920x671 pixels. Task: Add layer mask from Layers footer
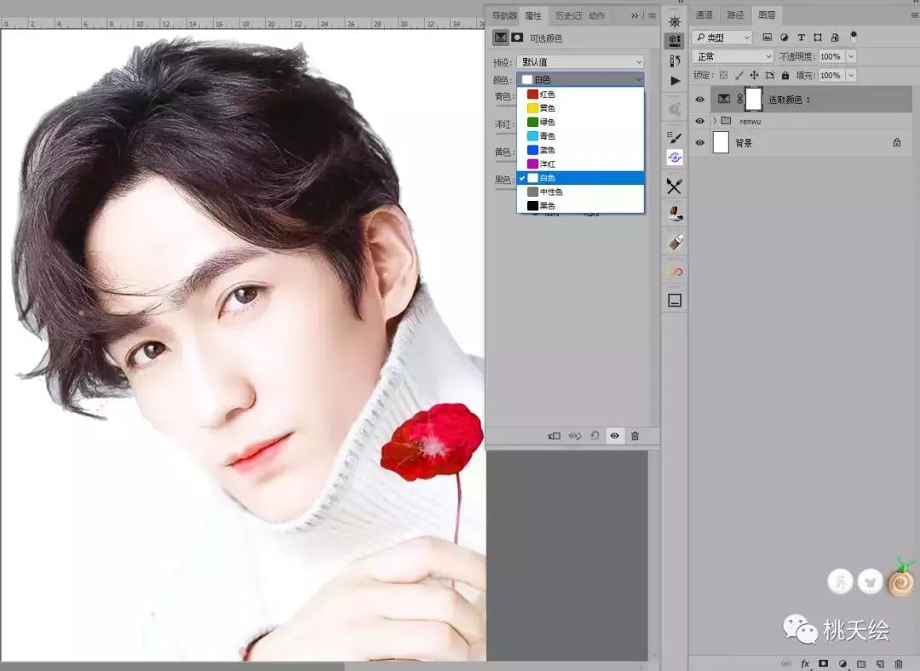(823, 664)
